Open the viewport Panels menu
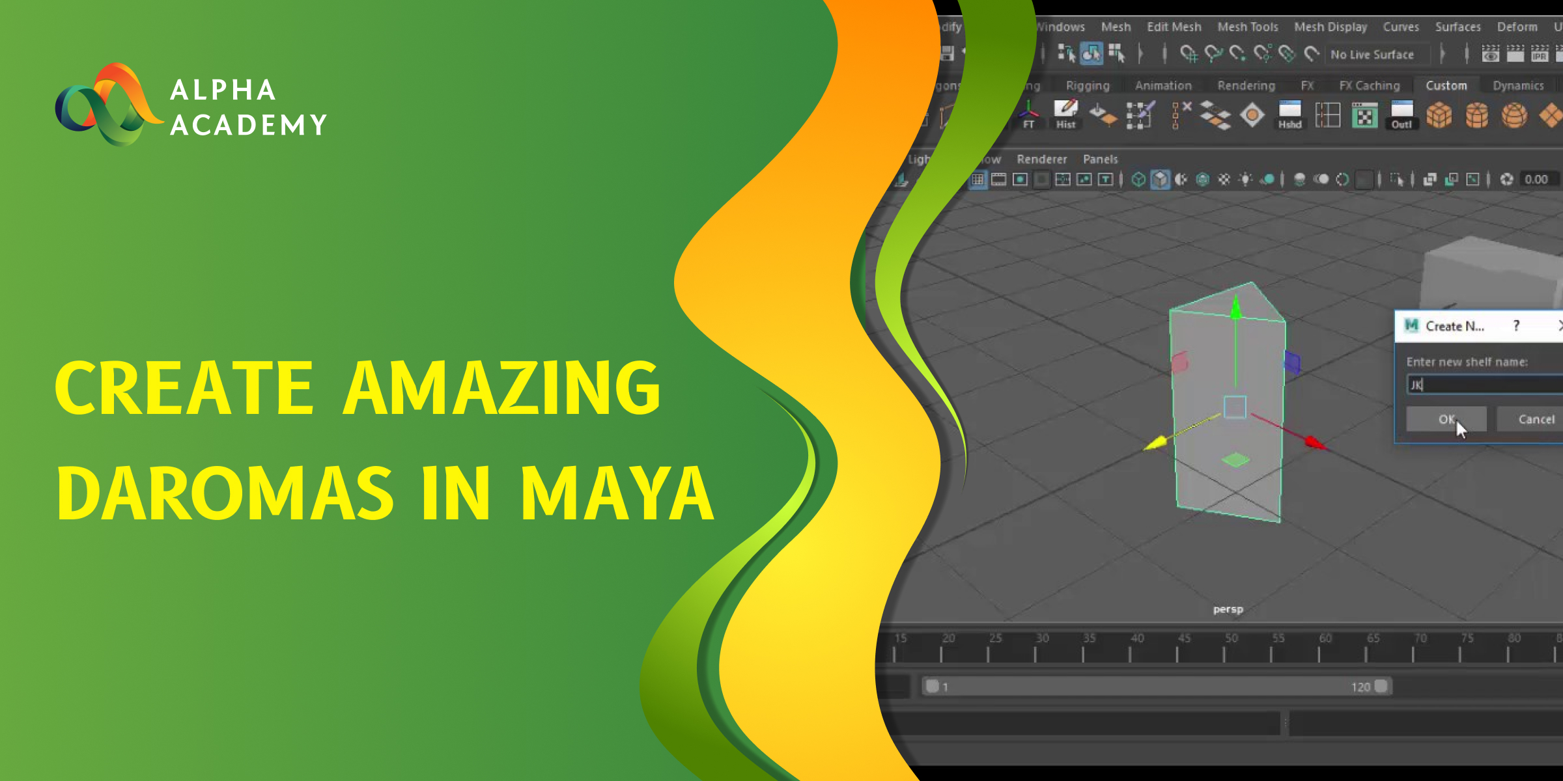Screen dimensions: 1563x781 1100,159
